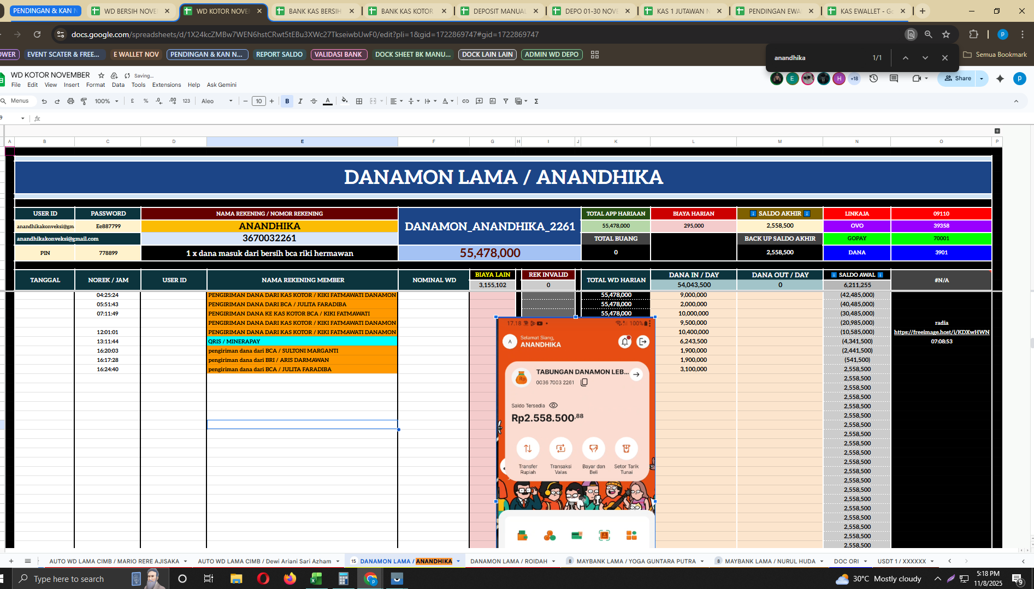Format as currency with the £ icon
Viewport: 1034px width, 589px height.
[x=132, y=101]
